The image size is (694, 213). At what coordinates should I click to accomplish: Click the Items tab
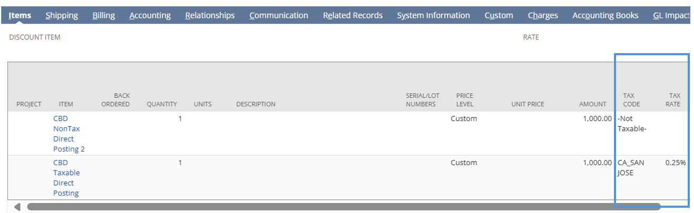point(20,15)
